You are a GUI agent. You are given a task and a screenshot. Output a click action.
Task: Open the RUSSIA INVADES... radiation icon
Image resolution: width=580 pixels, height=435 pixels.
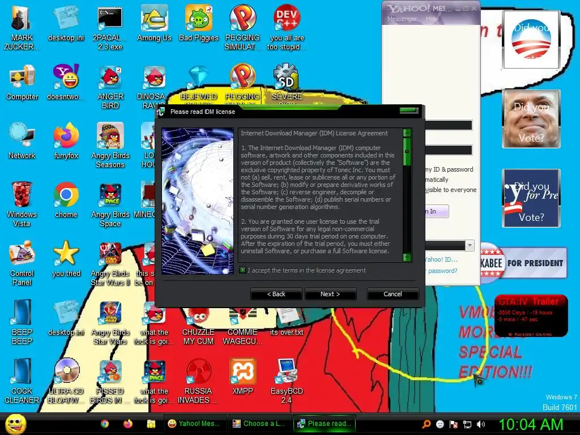pyautogui.click(x=198, y=381)
